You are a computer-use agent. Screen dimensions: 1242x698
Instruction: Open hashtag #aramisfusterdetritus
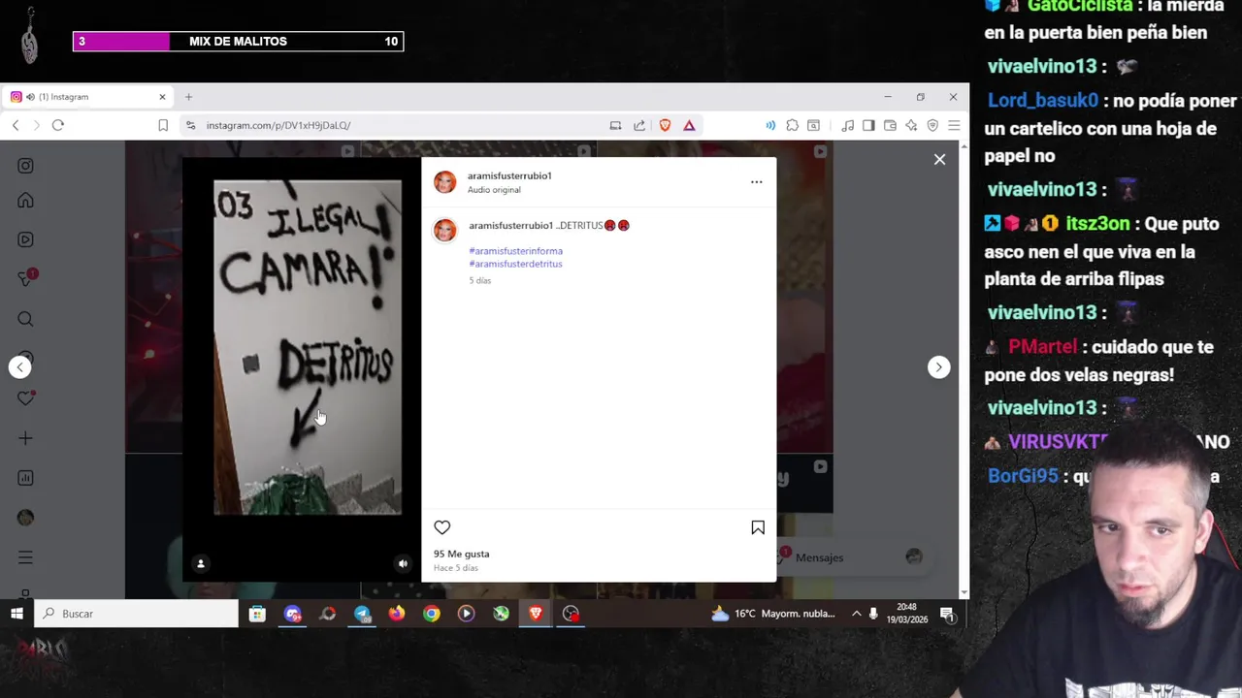coord(515,264)
